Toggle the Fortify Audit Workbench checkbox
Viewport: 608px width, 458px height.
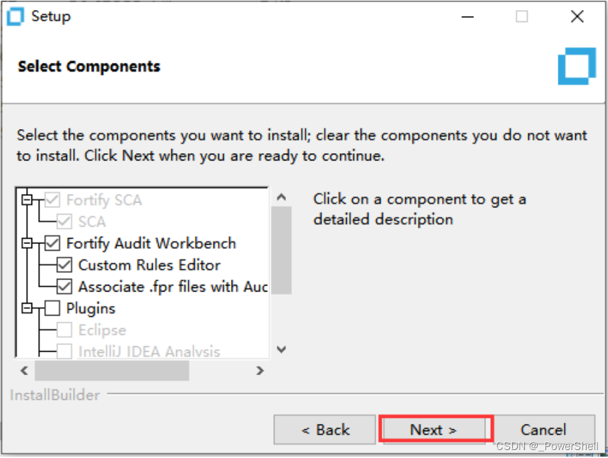tap(52, 243)
